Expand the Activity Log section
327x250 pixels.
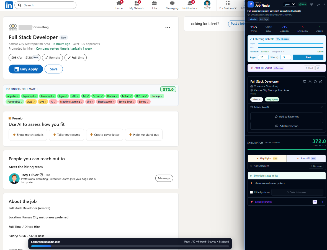pos(321,107)
